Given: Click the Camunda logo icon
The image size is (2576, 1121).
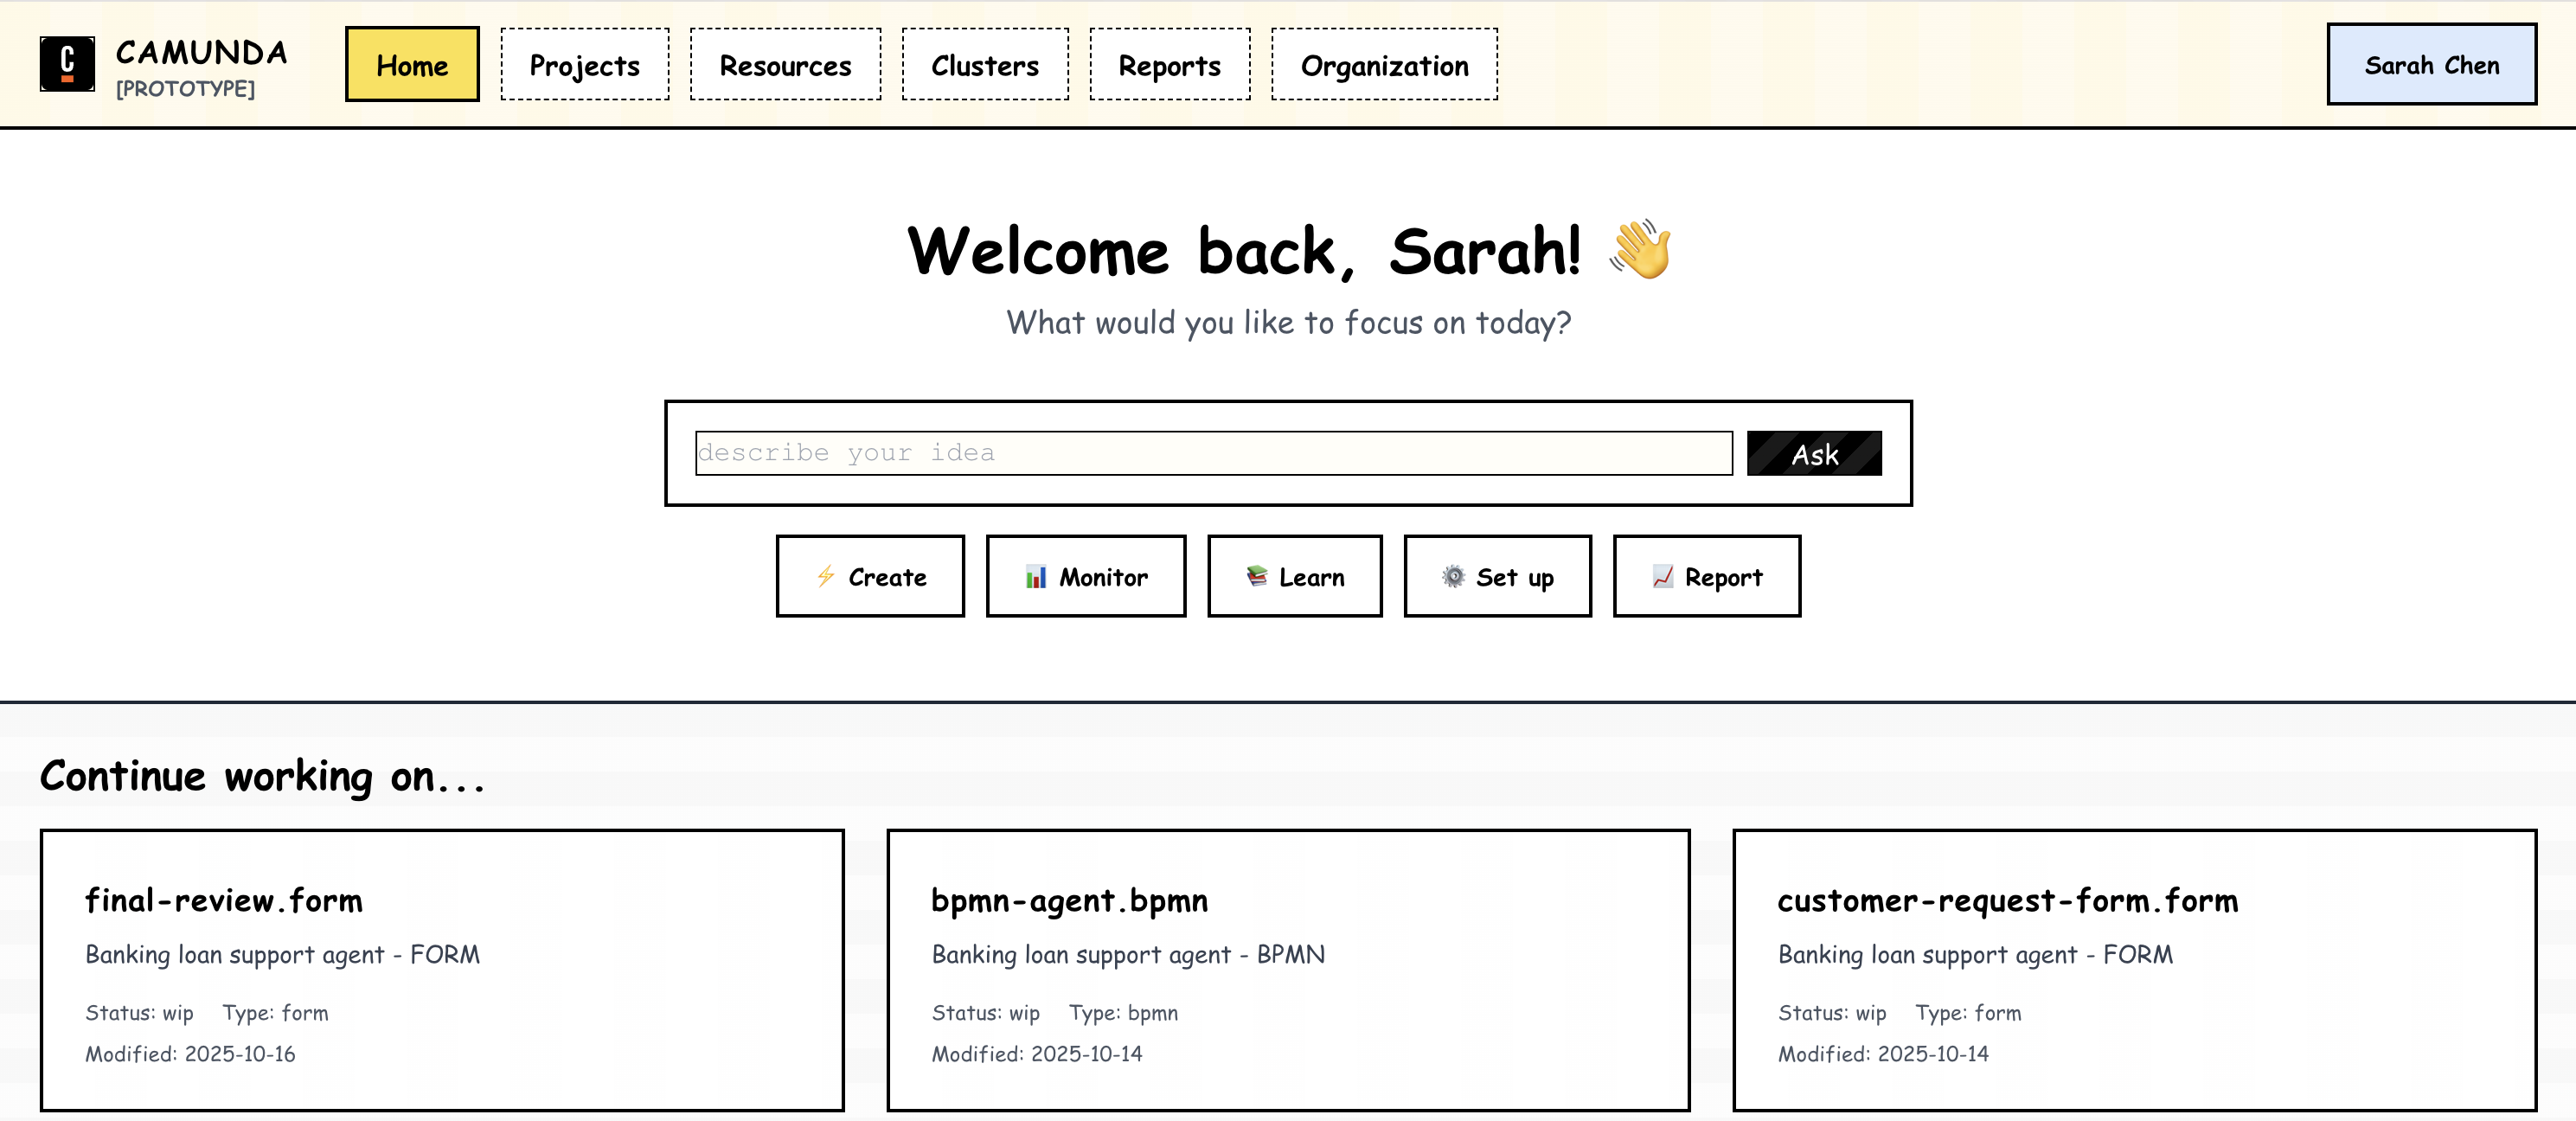Looking at the screenshot, I should point(67,64).
